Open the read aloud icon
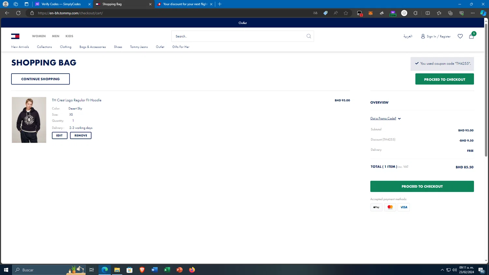This screenshot has height=275, width=489. click(x=335, y=13)
